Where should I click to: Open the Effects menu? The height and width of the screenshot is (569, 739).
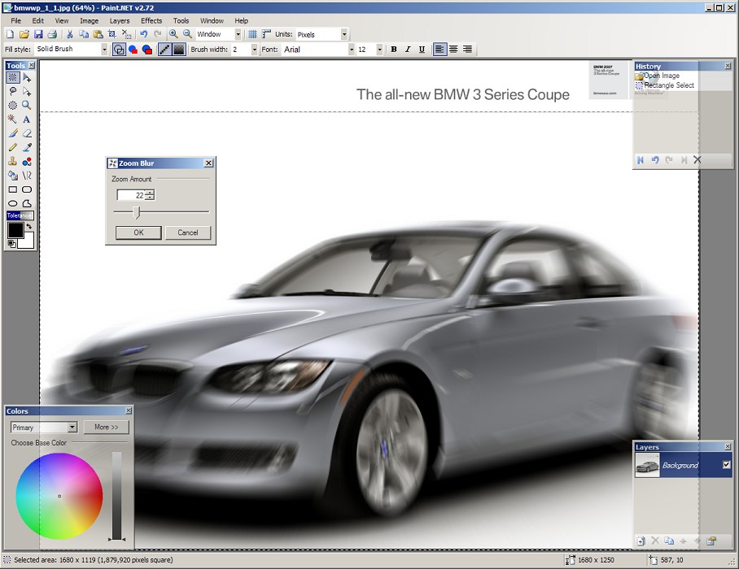coord(151,20)
